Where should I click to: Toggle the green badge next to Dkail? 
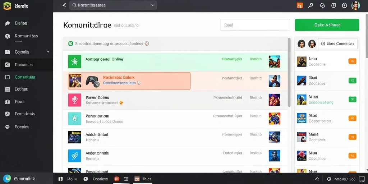click(352, 80)
